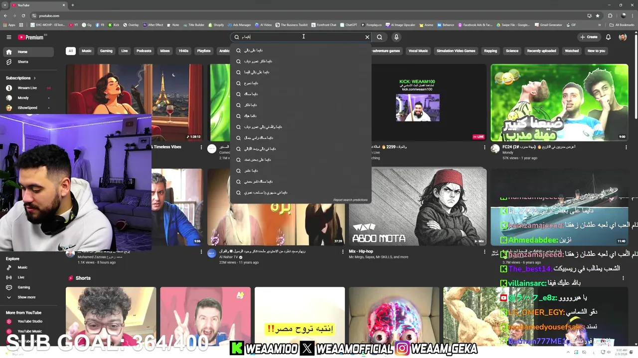Select the Gaming filter chip

tap(106, 51)
